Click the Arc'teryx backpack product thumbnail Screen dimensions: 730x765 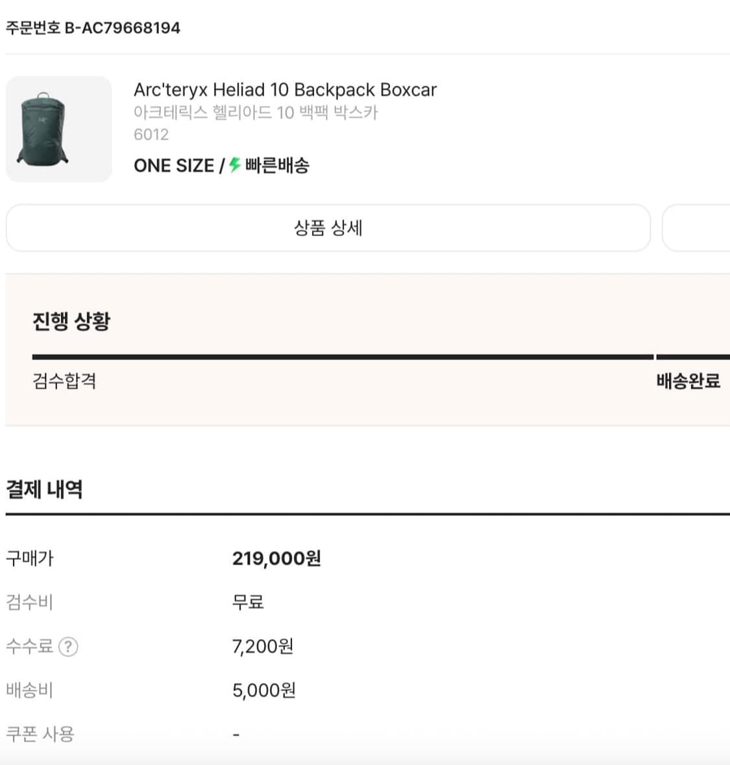(58, 128)
